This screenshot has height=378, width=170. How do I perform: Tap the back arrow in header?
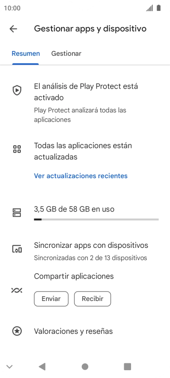point(13,29)
